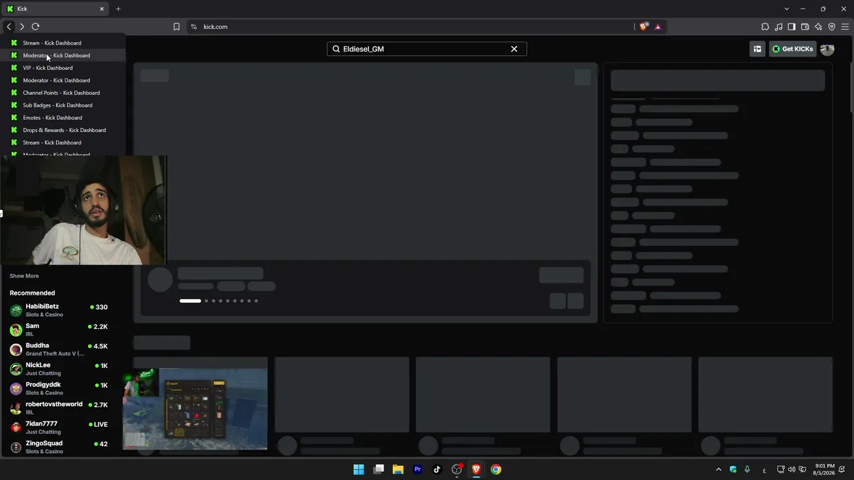This screenshot has height=480, width=854.
Task: Reload the Kick page
Action: (x=35, y=27)
